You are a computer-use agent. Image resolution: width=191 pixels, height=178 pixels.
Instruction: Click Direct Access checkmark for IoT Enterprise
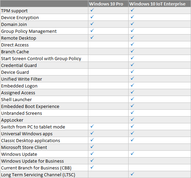tap(132, 44)
